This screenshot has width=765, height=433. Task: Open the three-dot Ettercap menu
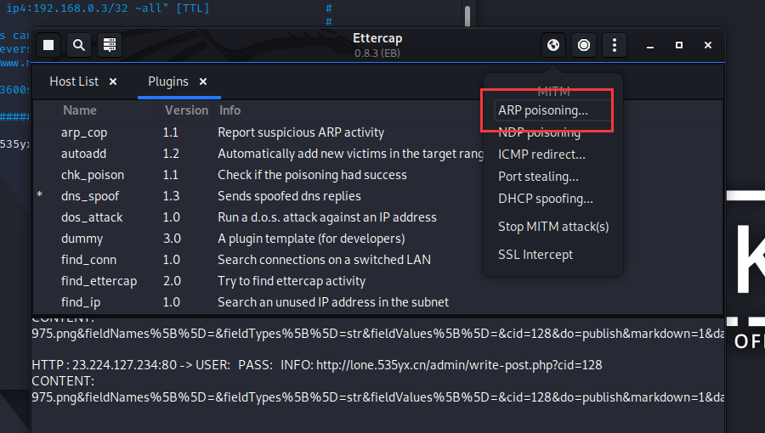click(x=614, y=45)
